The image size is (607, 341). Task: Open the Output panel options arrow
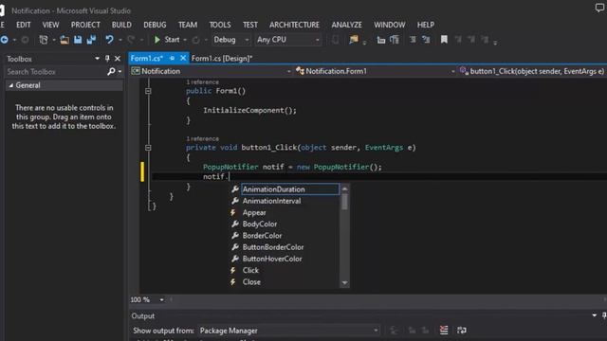click(595, 315)
